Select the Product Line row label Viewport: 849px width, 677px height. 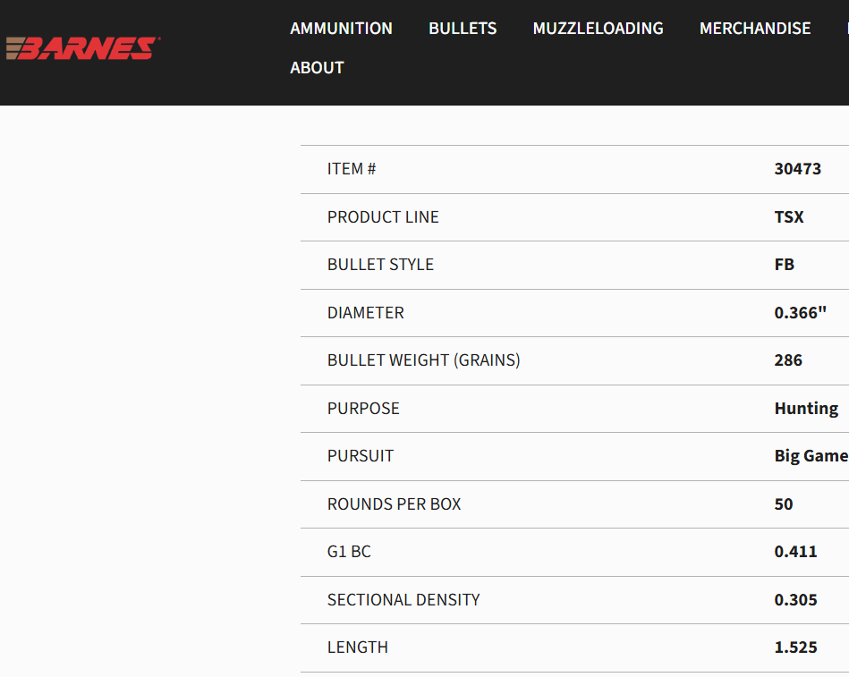[x=383, y=217]
